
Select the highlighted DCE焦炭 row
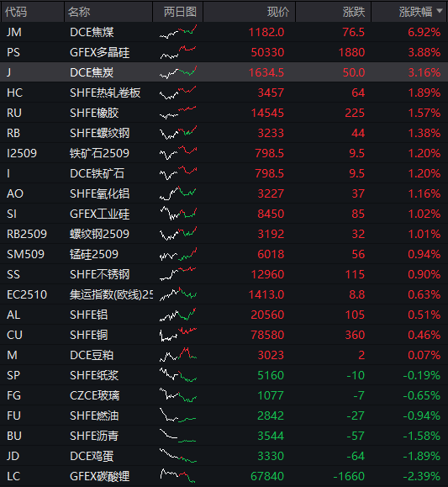tap(224, 72)
